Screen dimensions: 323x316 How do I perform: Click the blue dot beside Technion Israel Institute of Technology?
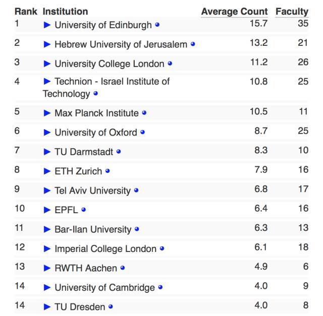(95, 93)
